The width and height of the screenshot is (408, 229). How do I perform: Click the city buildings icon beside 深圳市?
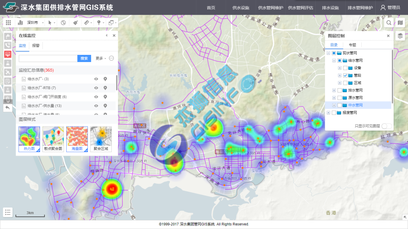coord(20,23)
